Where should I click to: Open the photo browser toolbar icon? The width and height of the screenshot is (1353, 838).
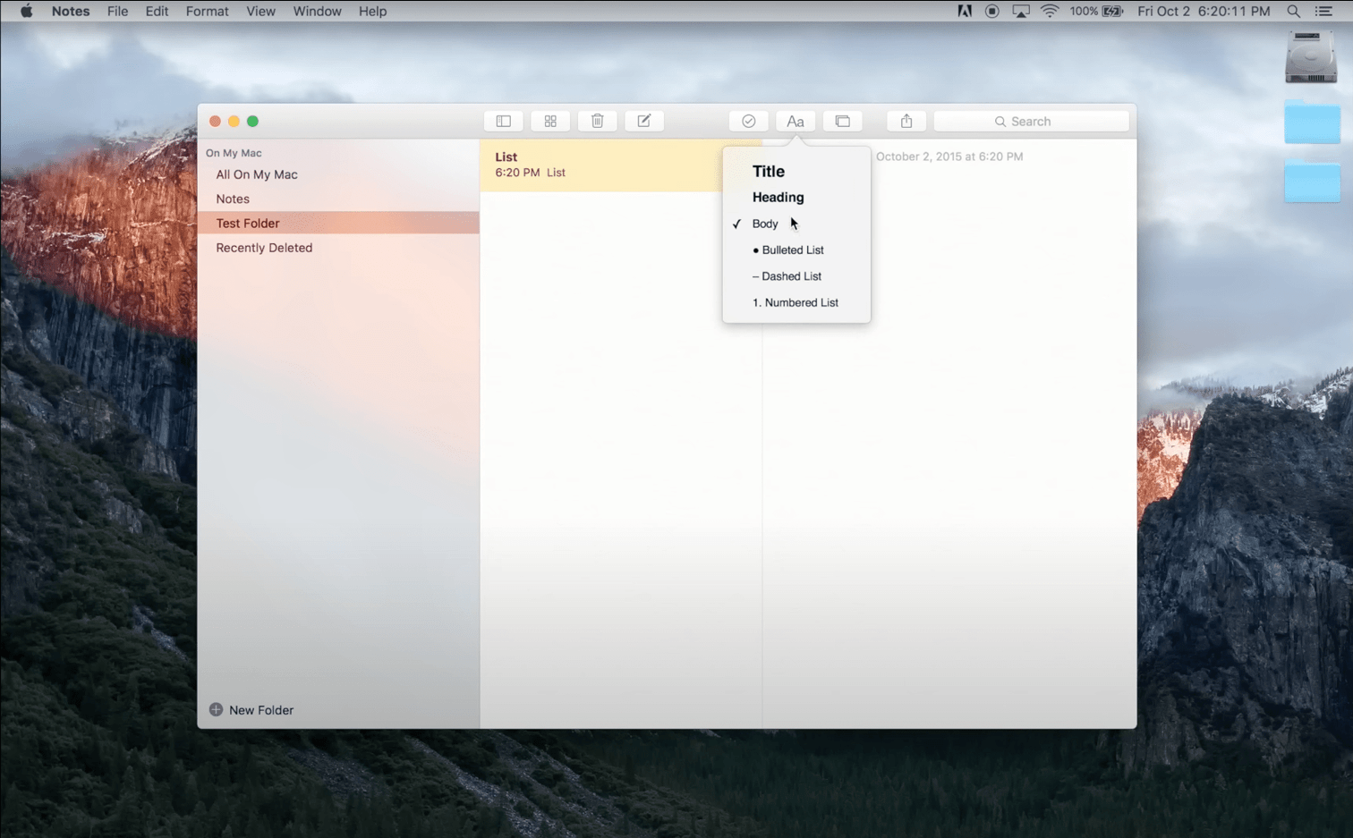(842, 121)
